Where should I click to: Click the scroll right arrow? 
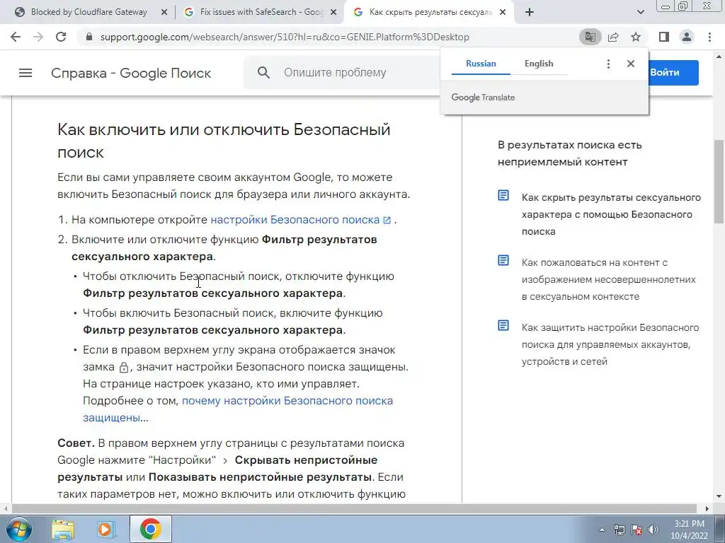click(707, 508)
